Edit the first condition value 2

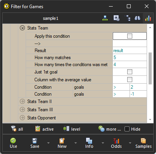click(138, 87)
